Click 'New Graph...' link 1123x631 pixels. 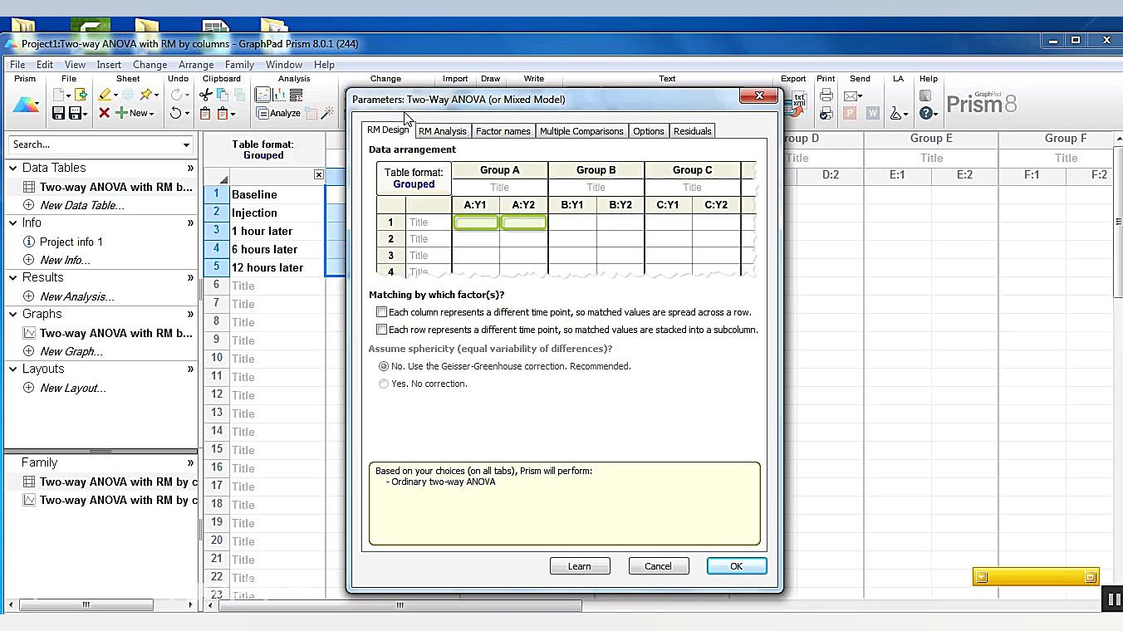71,351
